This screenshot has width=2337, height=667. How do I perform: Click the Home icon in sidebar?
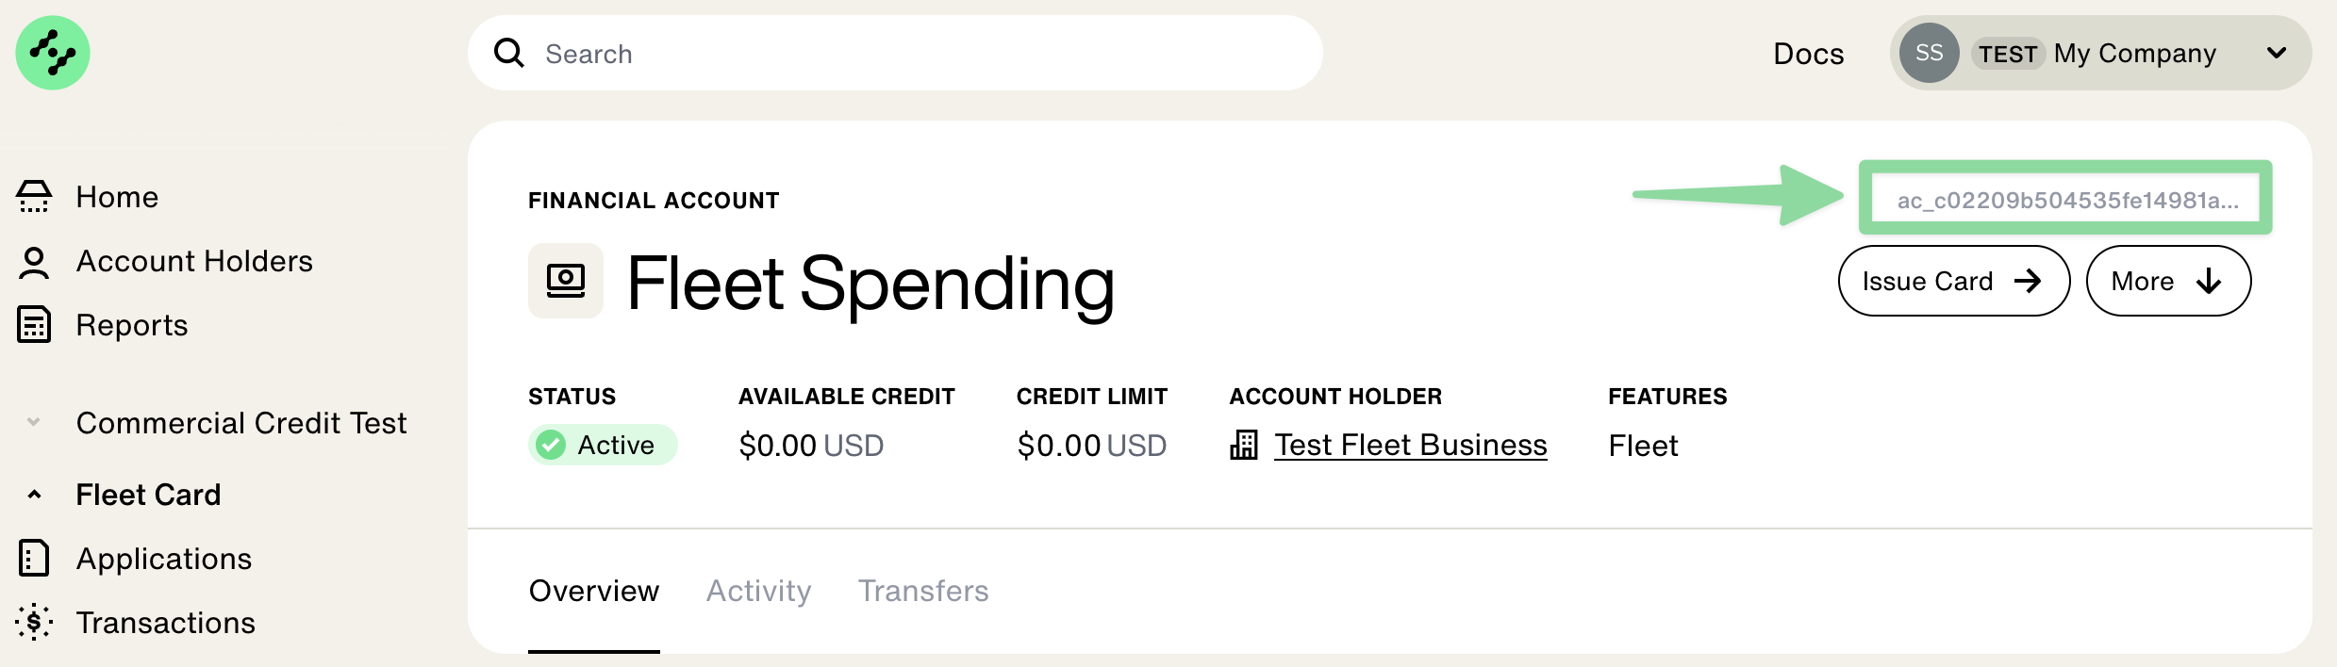(34, 196)
